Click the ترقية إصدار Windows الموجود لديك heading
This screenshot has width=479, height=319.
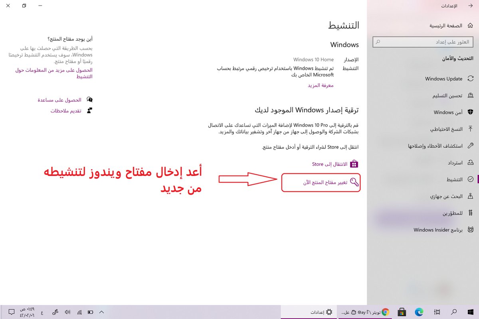point(307,110)
